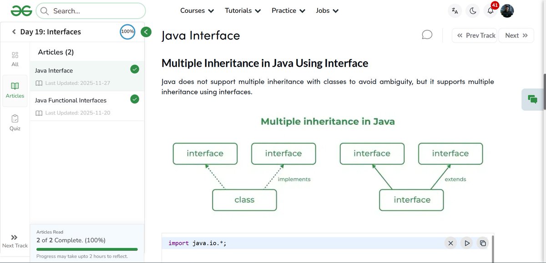The width and height of the screenshot is (546, 263).
Task: Open the floating discussion panel on the right
Action: (x=532, y=99)
